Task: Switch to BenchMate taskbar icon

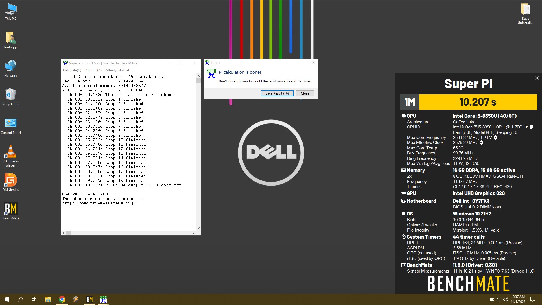Action: click(90, 299)
